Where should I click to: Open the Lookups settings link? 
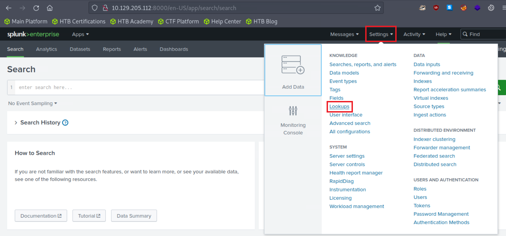339,106
